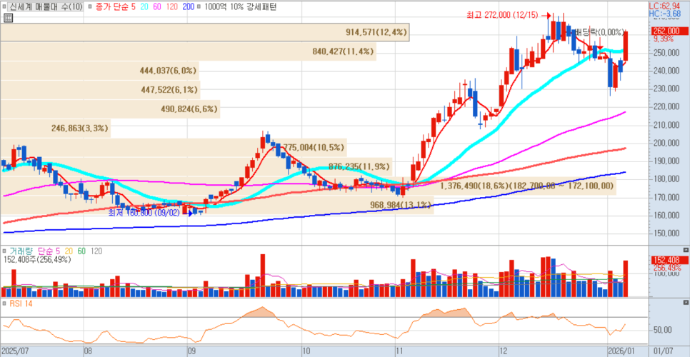Click the small square before 거래량 label
The height and width of the screenshot is (357, 690).
[4, 251]
